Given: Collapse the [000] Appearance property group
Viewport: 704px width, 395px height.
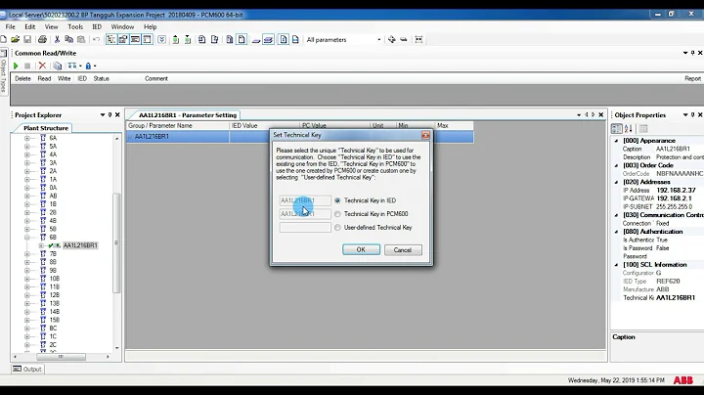Looking at the screenshot, I should click(616, 141).
